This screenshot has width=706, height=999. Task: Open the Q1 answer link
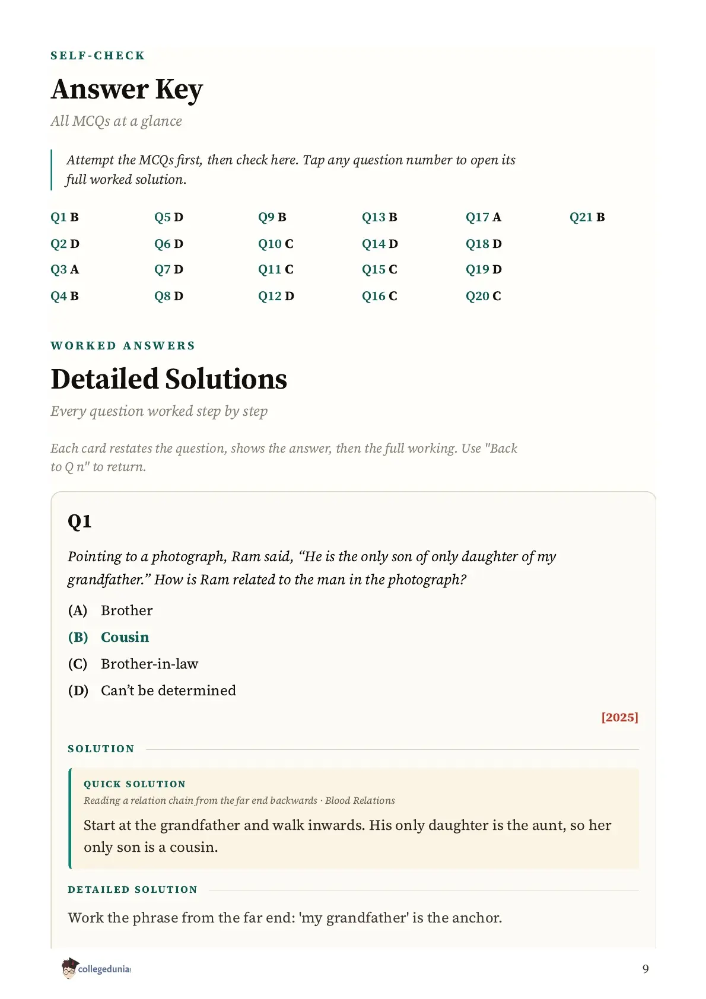[x=65, y=217]
